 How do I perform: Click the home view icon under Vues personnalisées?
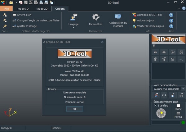tap(156, 95)
